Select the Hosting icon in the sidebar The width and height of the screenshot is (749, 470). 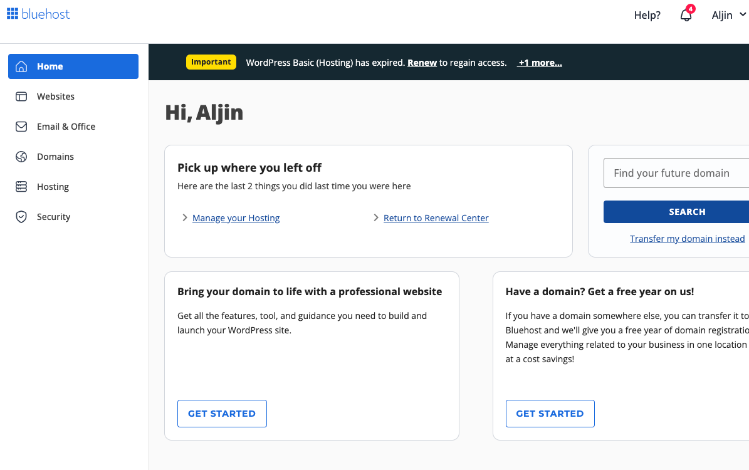point(23,186)
